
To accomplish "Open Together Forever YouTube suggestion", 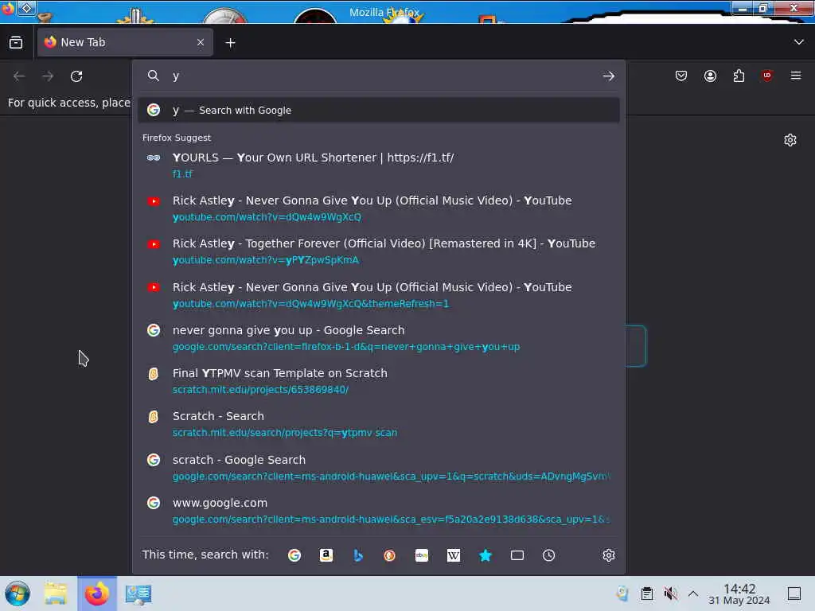I will tap(378, 251).
